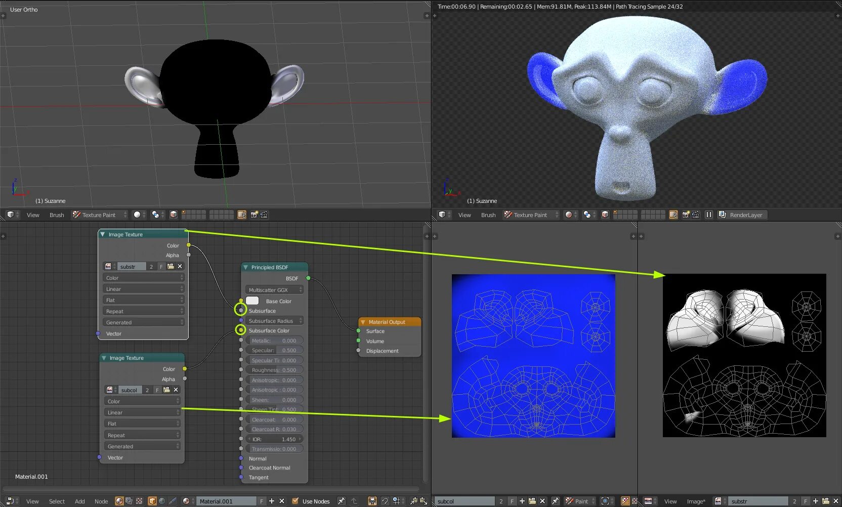Add new material with plus icon
Image resolution: width=842 pixels, height=507 pixels.
(x=272, y=501)
